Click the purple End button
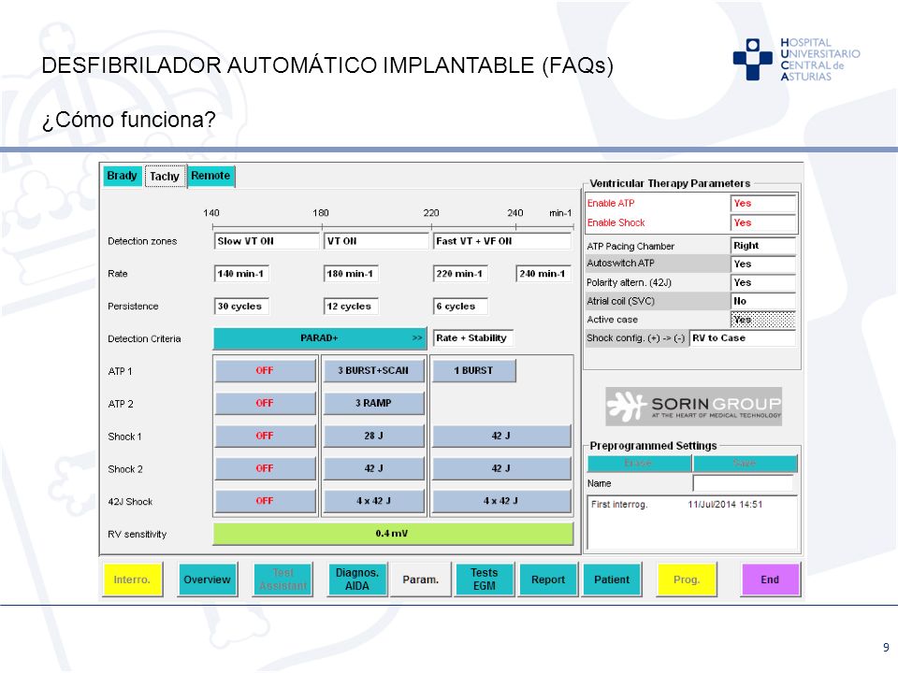Viewport: 898px width, 673px height. (770, 580)
